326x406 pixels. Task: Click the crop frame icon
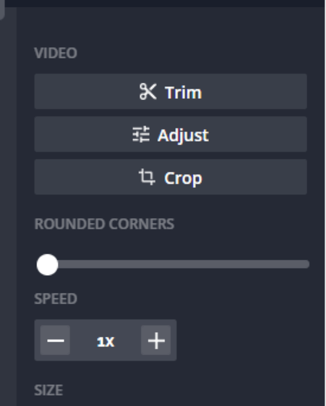point(147,178)
